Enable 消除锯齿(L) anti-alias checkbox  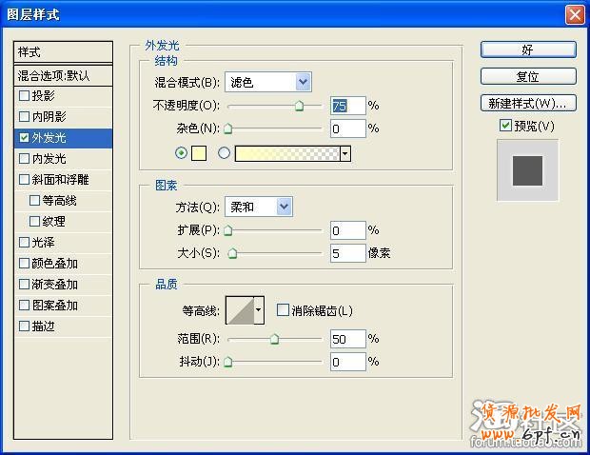[283, 310]
